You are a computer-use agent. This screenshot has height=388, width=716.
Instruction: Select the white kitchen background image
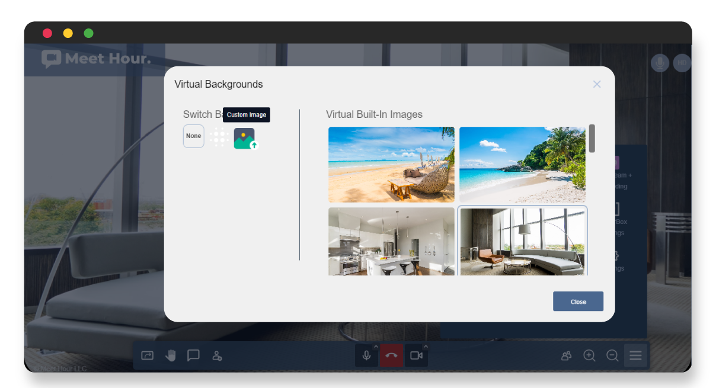[x=391, y=241]
